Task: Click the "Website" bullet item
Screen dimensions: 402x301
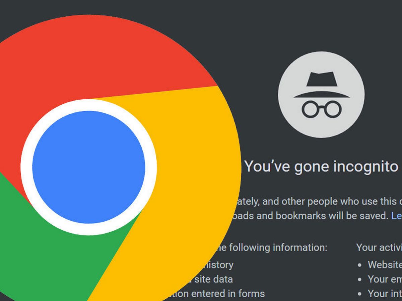Action: (385, 265)
